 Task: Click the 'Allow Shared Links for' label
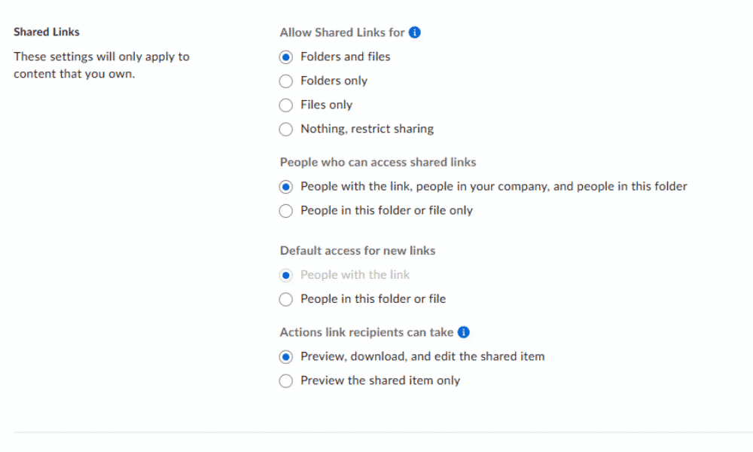click(x=342, y=32)
